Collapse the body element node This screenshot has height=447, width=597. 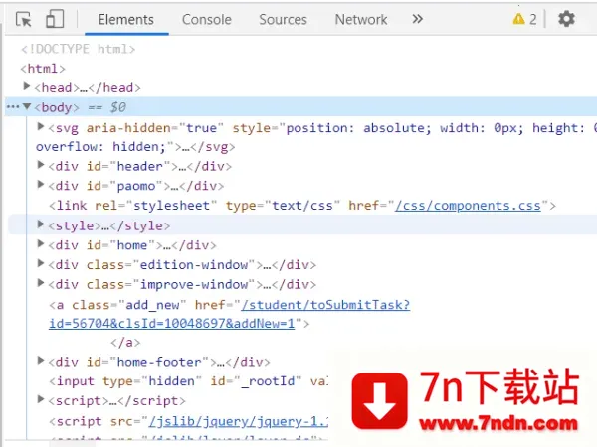[x=27, y=106]
